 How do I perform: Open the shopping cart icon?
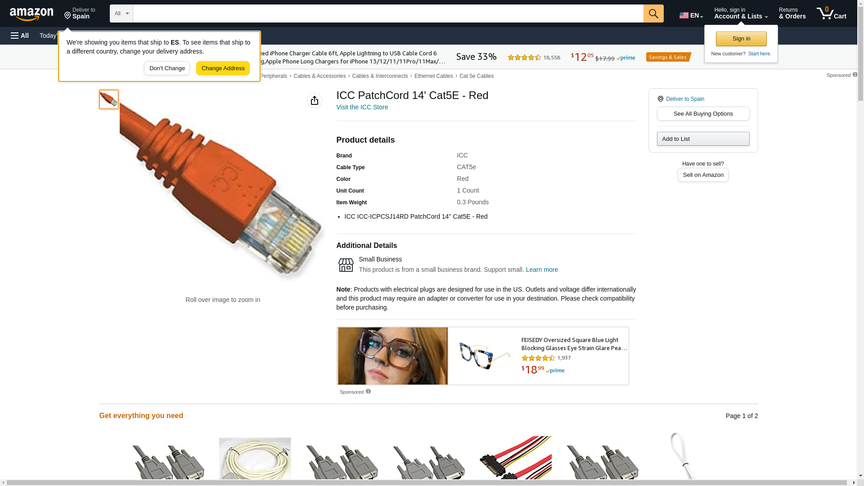coord(832,13)
